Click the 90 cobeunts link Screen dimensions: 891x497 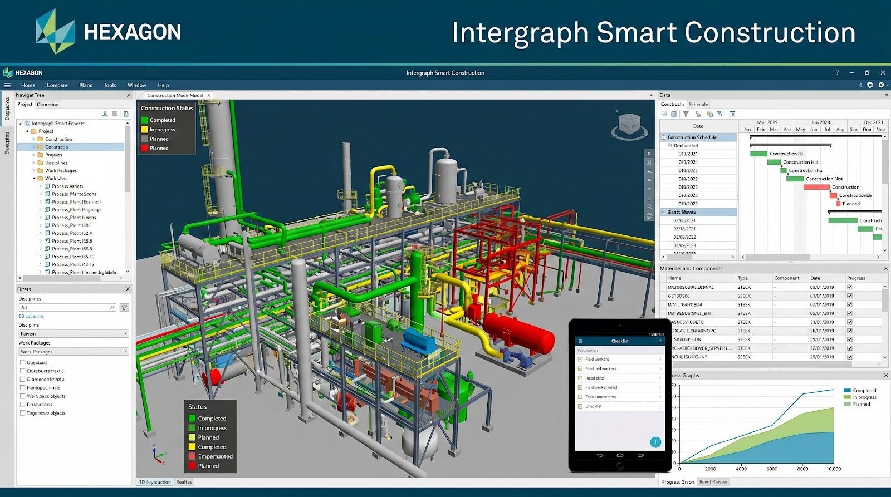[x=31, y=316]
